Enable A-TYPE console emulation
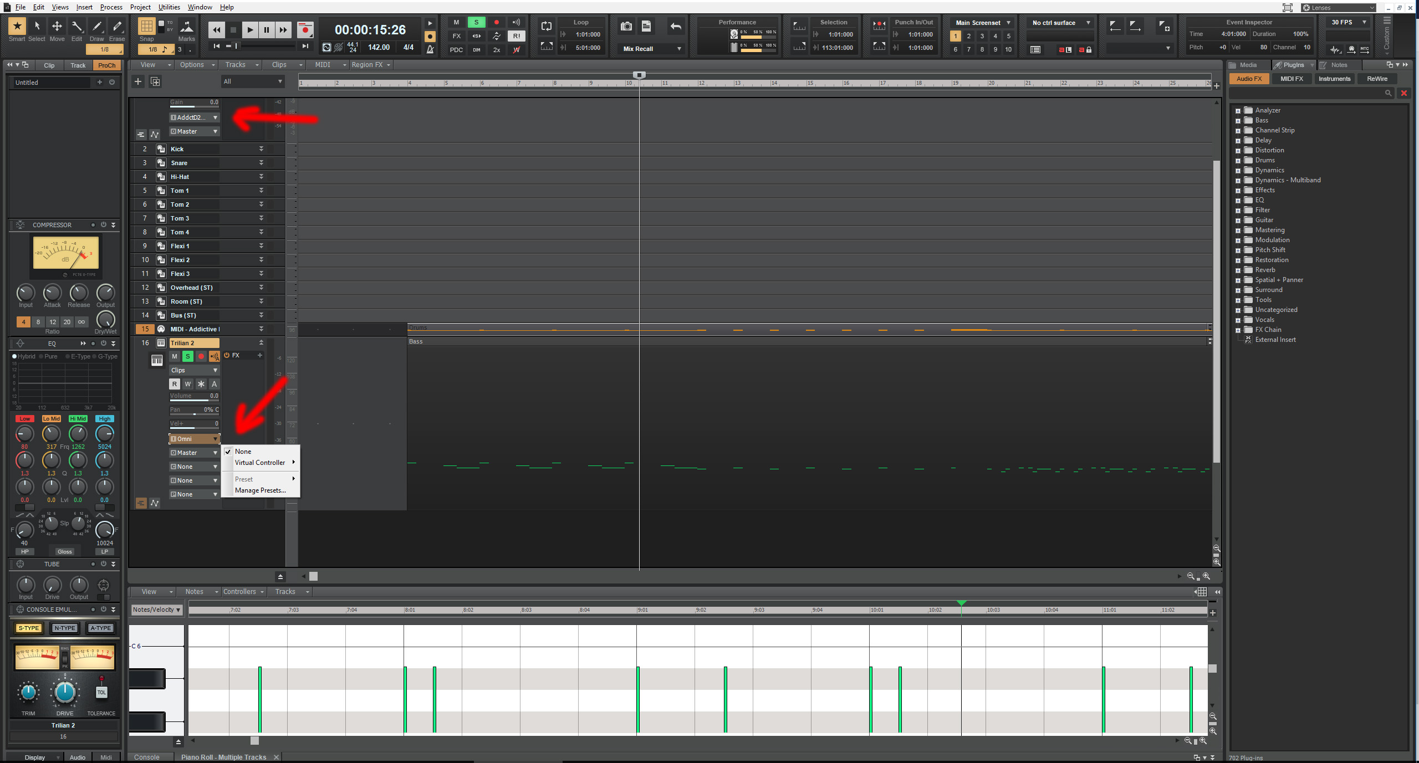 [x=100, y=628]
